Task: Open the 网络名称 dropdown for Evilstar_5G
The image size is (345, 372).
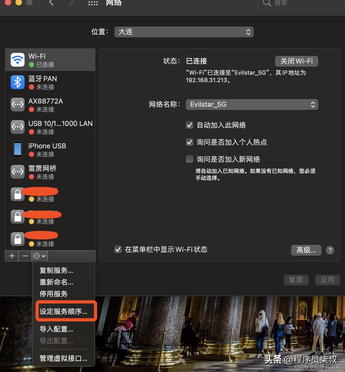Action: (251, 104)
